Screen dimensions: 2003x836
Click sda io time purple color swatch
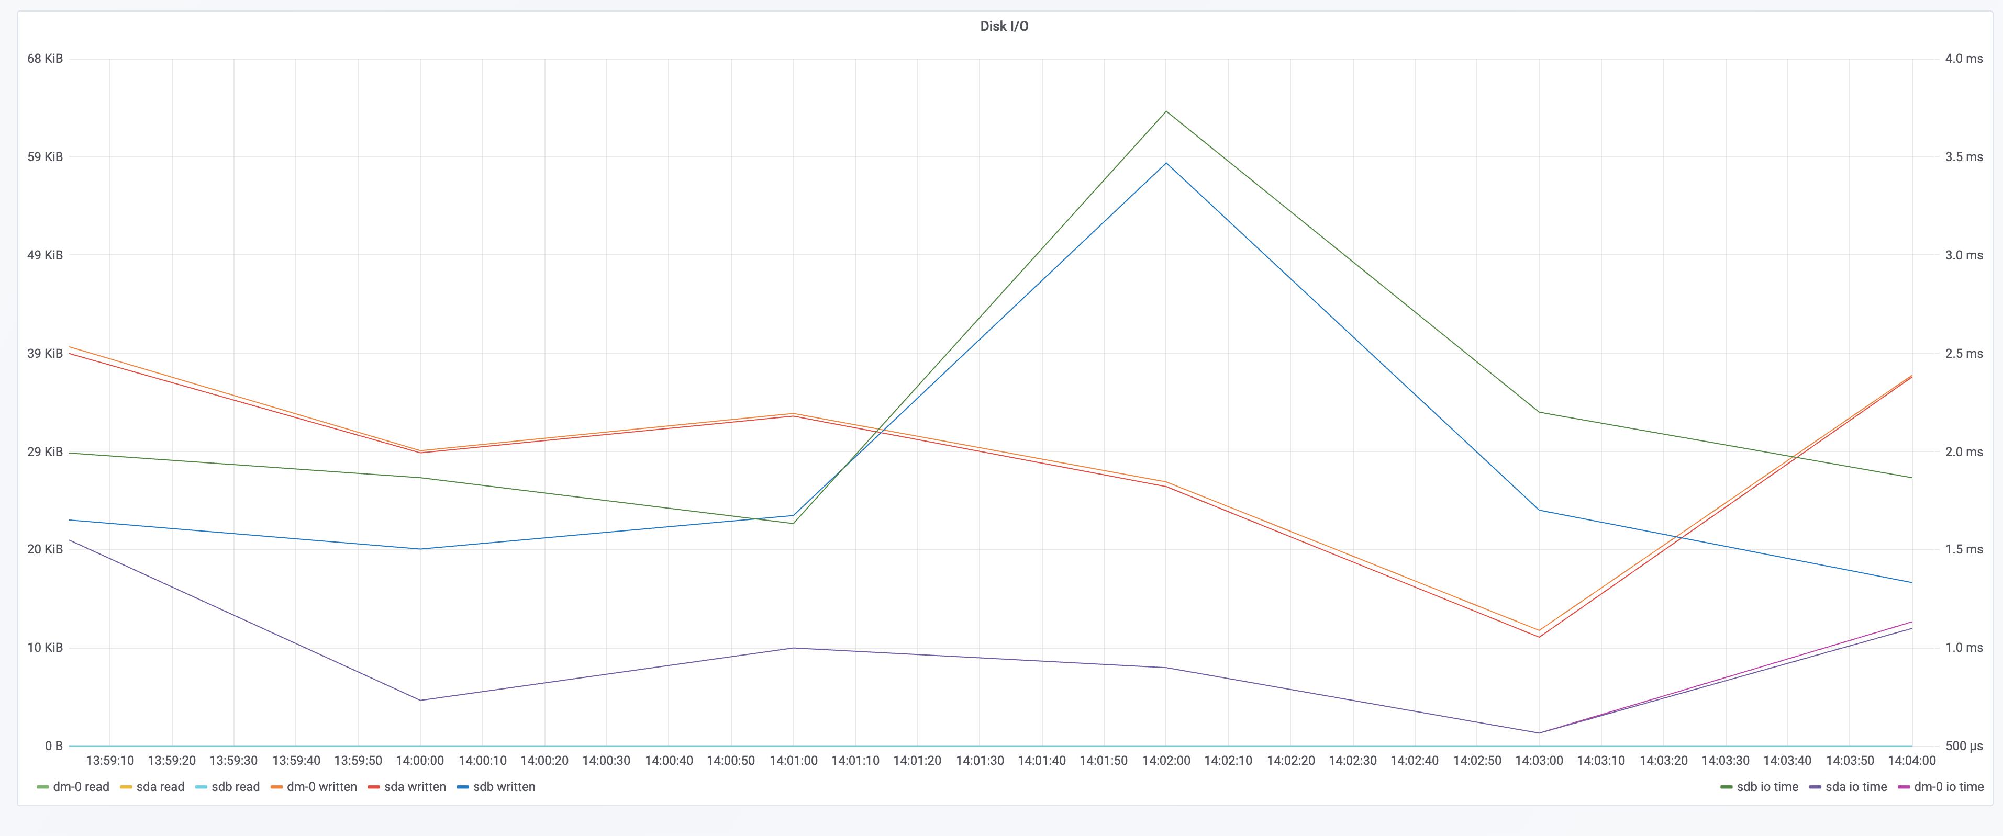1815,787
